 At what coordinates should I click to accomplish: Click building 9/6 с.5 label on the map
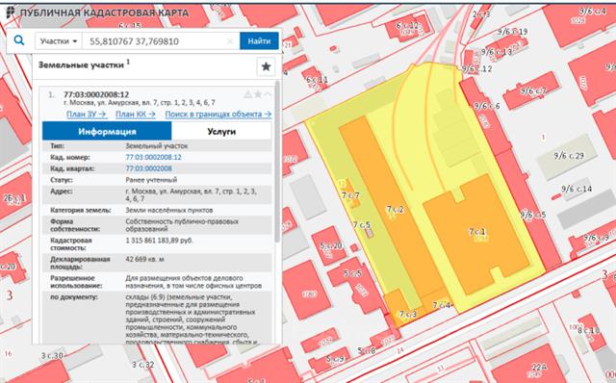(533, 215)
